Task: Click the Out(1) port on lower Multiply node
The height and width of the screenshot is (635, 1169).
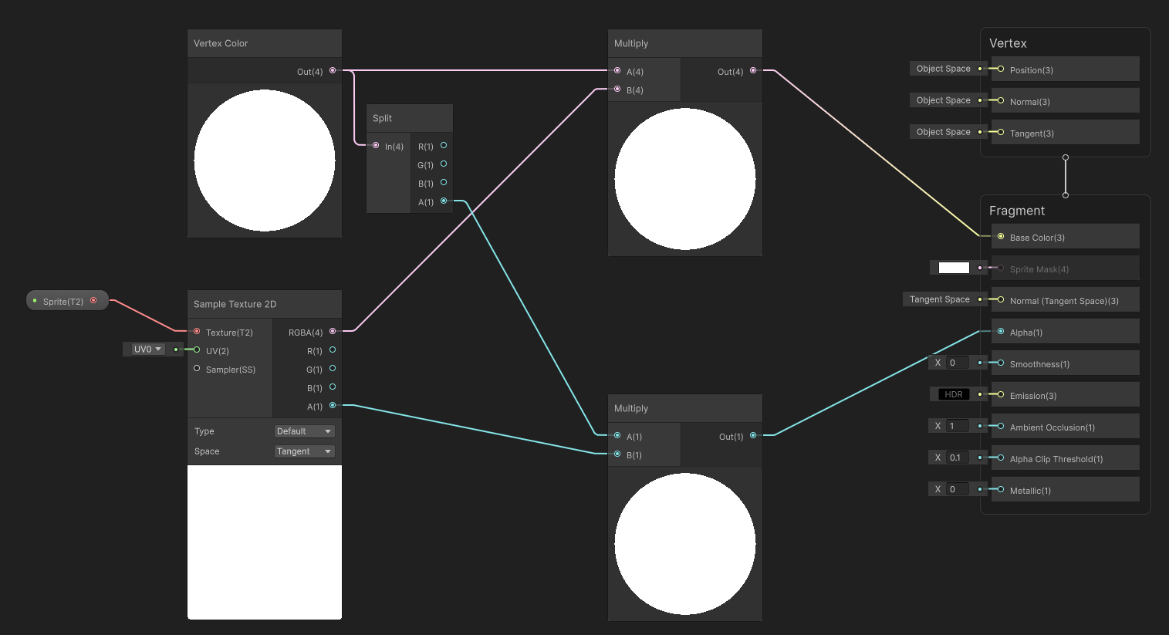Action: coord(754,436)
